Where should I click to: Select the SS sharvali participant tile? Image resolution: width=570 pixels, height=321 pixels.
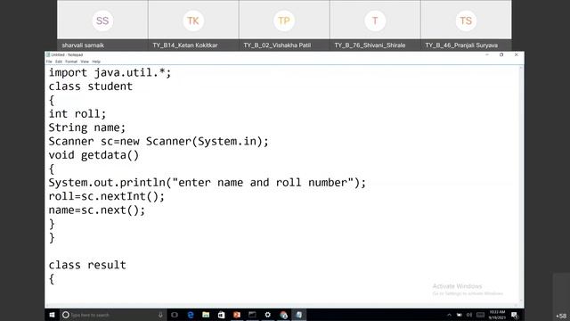(102, 25)
